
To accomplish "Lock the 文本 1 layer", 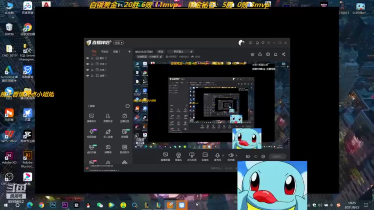I will coord(92,70).
